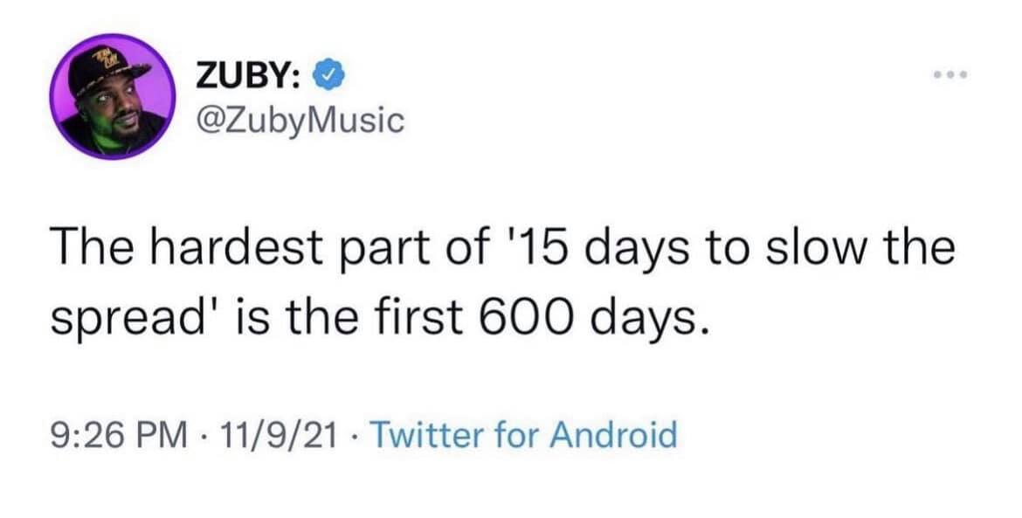
Task: Open ZUBY's profile picture
Action: (x=111, y=97)
